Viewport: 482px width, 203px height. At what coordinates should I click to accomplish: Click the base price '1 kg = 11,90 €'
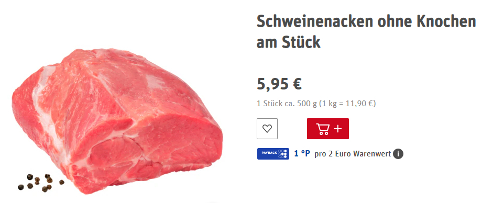[347, 104]
